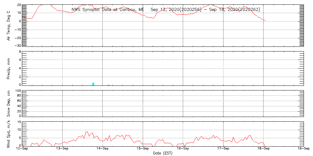Select the 17-Sep date tick label
Screen dimensions: 313x156
click(223, 149)
